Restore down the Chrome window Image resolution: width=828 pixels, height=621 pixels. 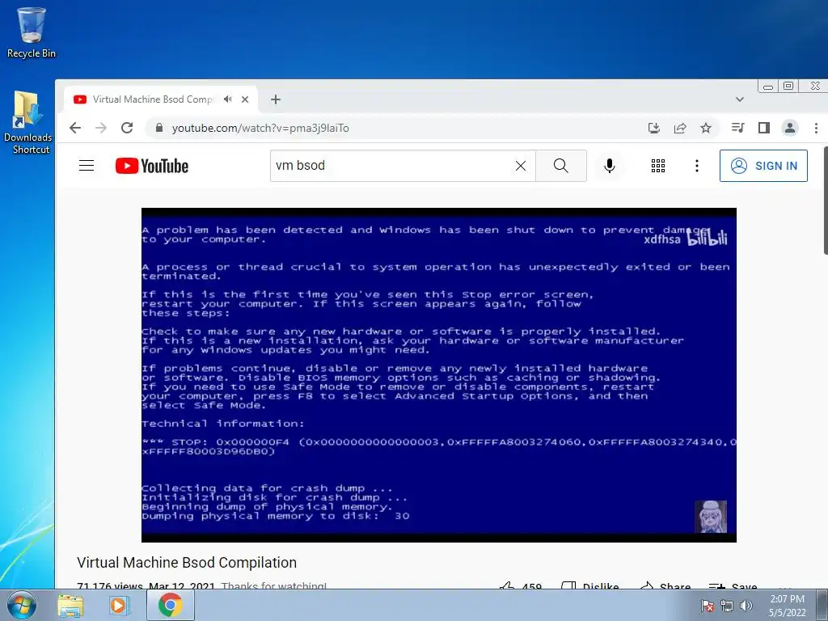pos(788,86)
